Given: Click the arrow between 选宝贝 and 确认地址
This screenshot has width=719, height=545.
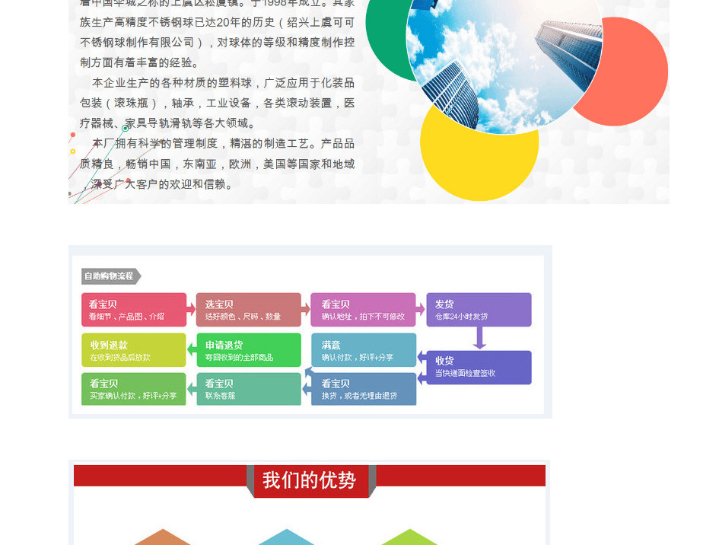Looking at the screenshot, I should tap(306, 310).
